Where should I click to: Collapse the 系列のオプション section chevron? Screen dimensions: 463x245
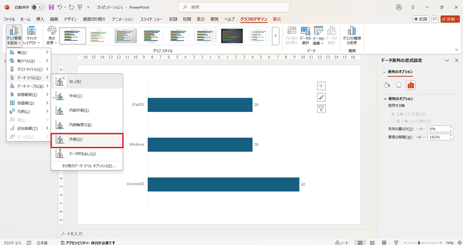click(385, 99)
